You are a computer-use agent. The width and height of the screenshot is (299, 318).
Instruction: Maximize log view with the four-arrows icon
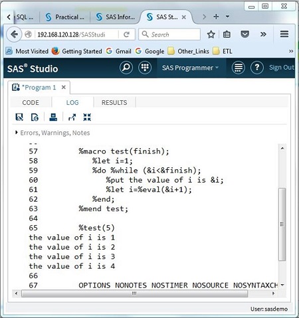87,117
